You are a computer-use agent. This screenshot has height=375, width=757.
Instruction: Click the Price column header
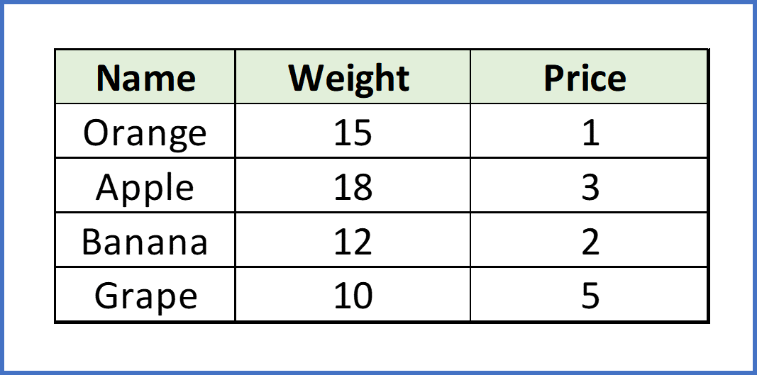[589, 77]
